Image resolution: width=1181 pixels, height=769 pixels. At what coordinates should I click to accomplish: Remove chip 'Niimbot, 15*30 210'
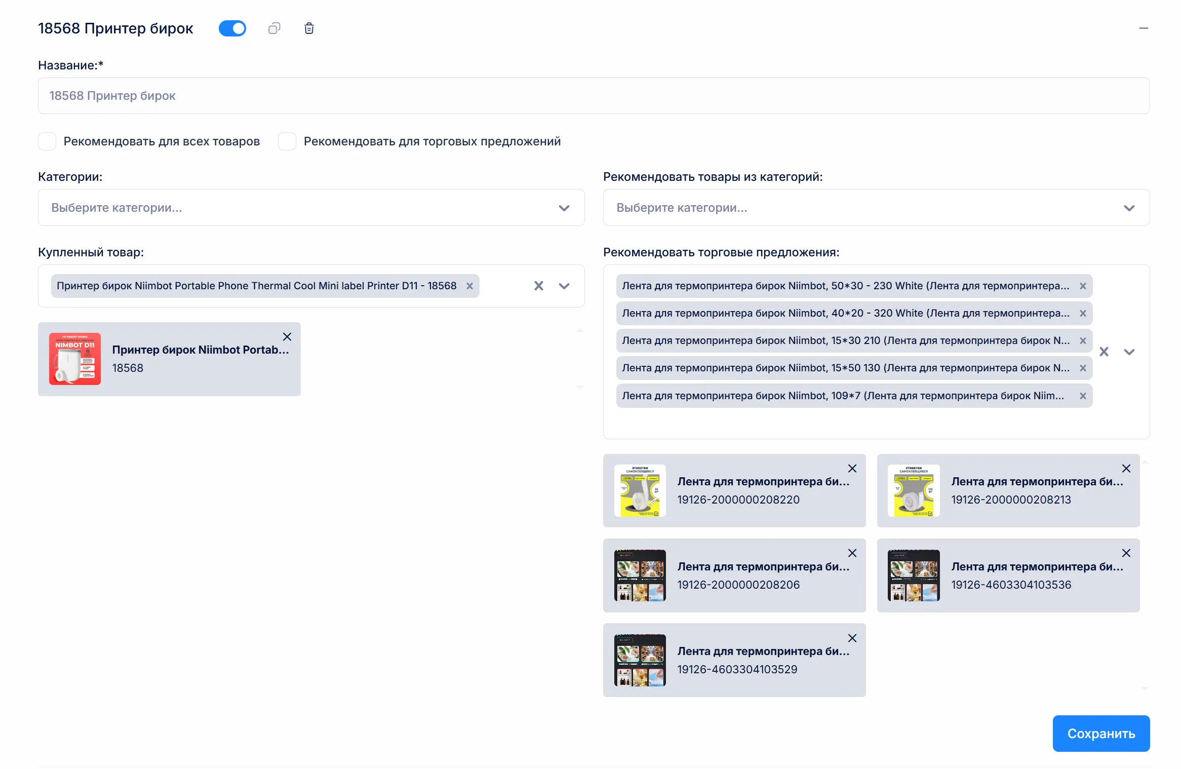point(1083,340)
